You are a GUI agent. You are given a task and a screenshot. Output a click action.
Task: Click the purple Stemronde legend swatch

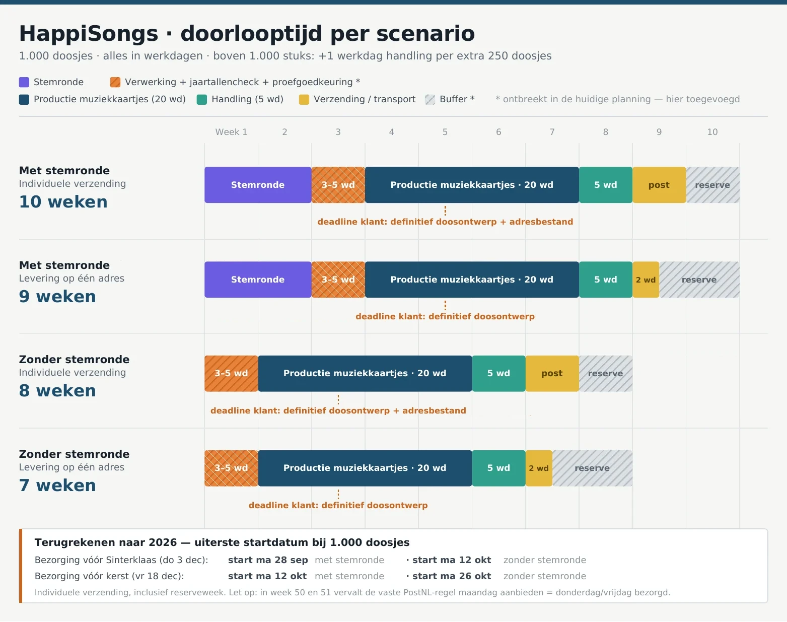[24, 82]
